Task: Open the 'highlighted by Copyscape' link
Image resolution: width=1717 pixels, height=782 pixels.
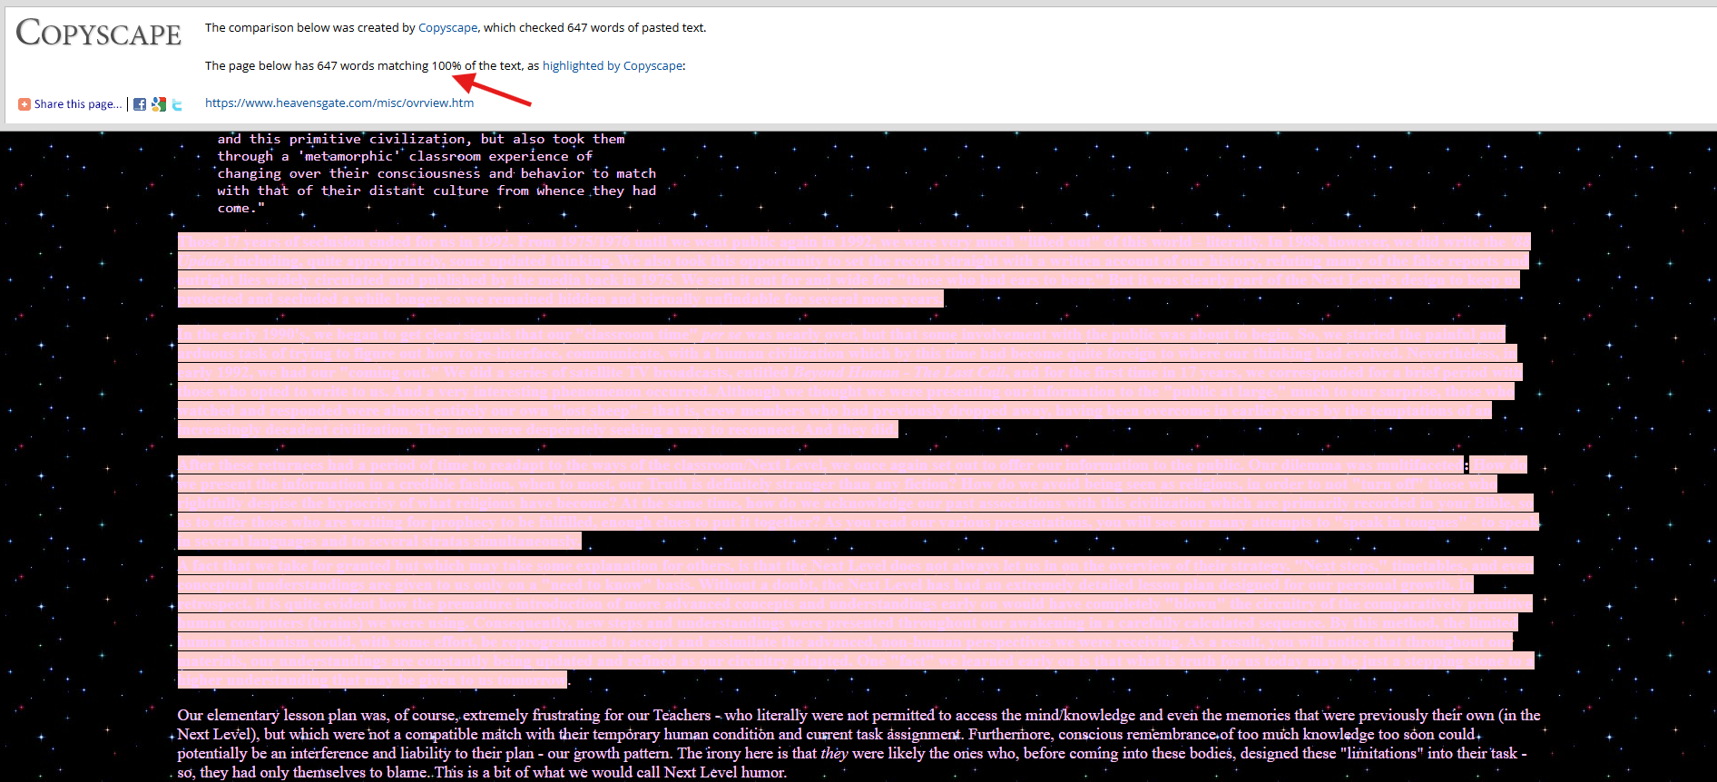Action: pos(613,66)
